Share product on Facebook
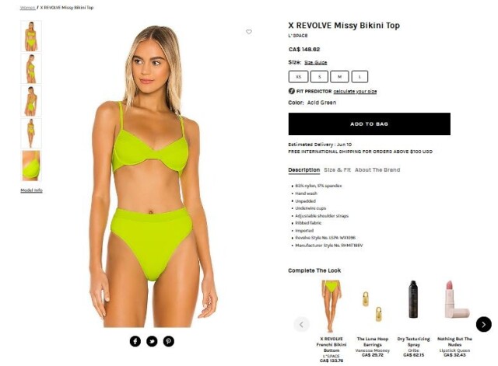Viewport: 498px width, 366px height. pos(135,341)
